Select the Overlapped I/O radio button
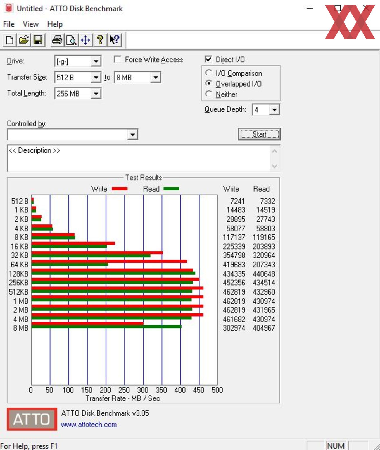Image resolution: width=380 pixels, height=450 pixels. click(208, 83)
